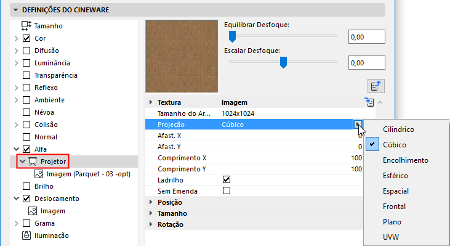Click the Equilibrar Desfoque slider handle

pos(232,36)
